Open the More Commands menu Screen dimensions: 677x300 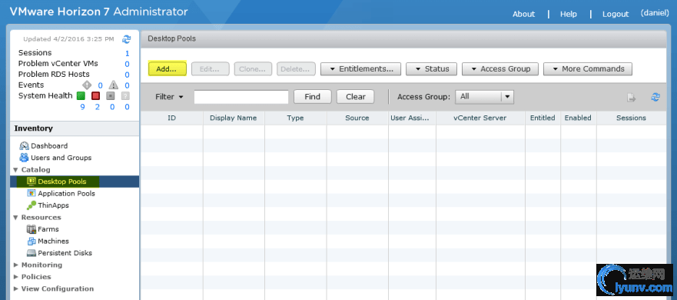click(x=588, y=68)
